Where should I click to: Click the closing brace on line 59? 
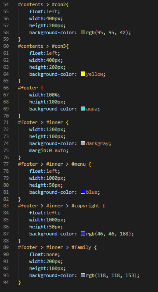(x=19, y=39)
